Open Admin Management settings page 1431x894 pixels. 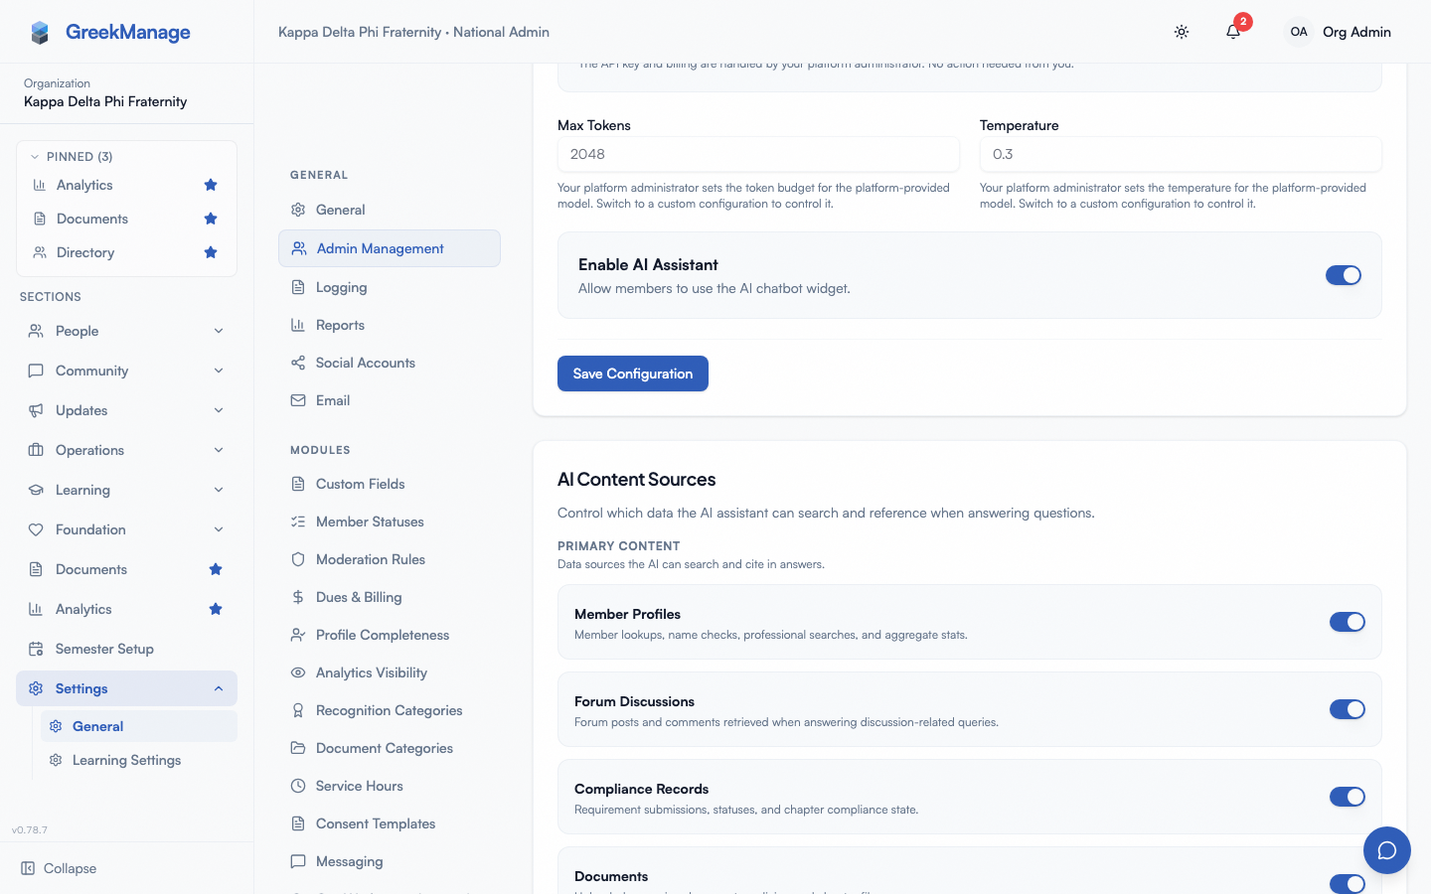coord(390,248)
